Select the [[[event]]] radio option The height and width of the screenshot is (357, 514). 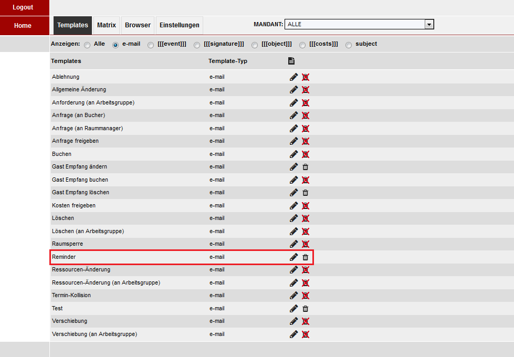pyautogui.click(x=151, y=45)
